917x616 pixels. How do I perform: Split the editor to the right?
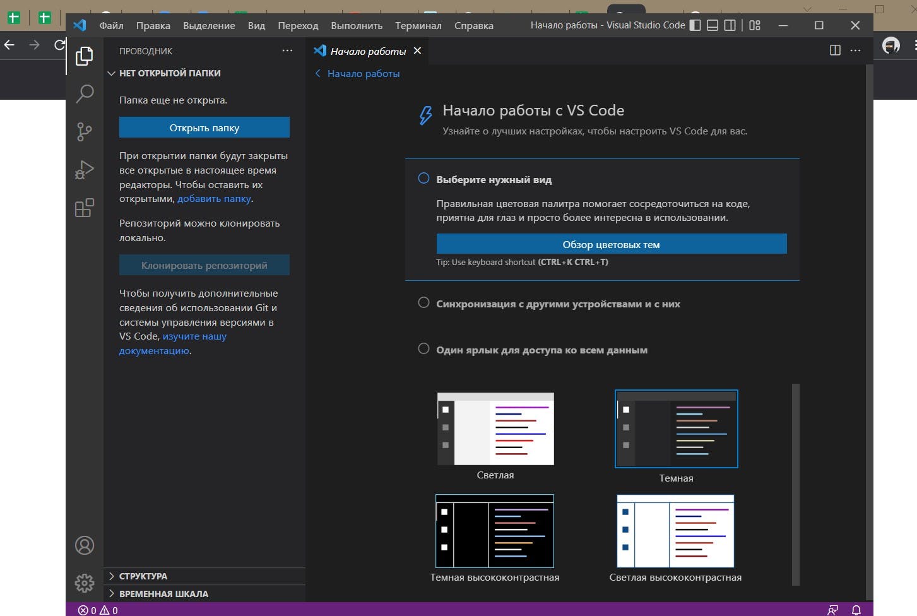[835, 50]
